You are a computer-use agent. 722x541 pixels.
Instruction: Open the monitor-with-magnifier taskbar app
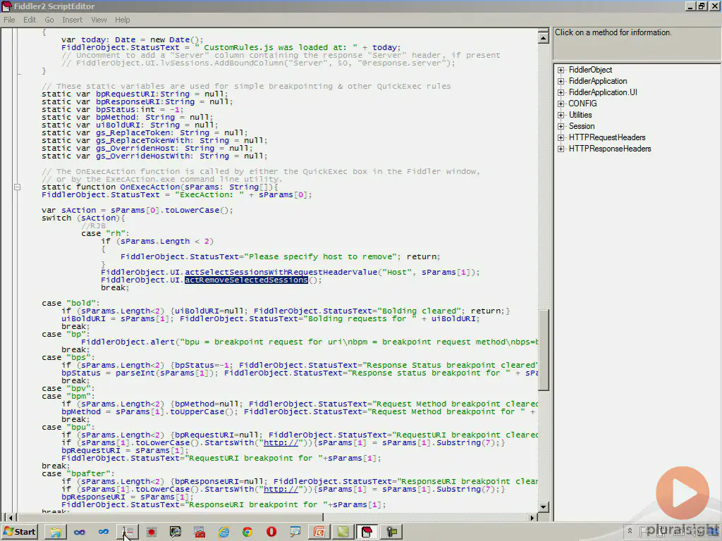(x=176, y=532)
